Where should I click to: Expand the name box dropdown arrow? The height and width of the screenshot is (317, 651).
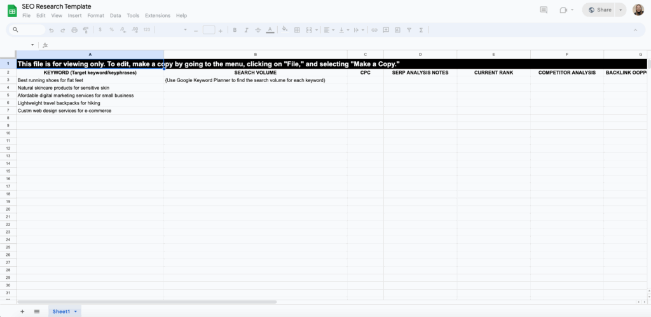point(32,45)
